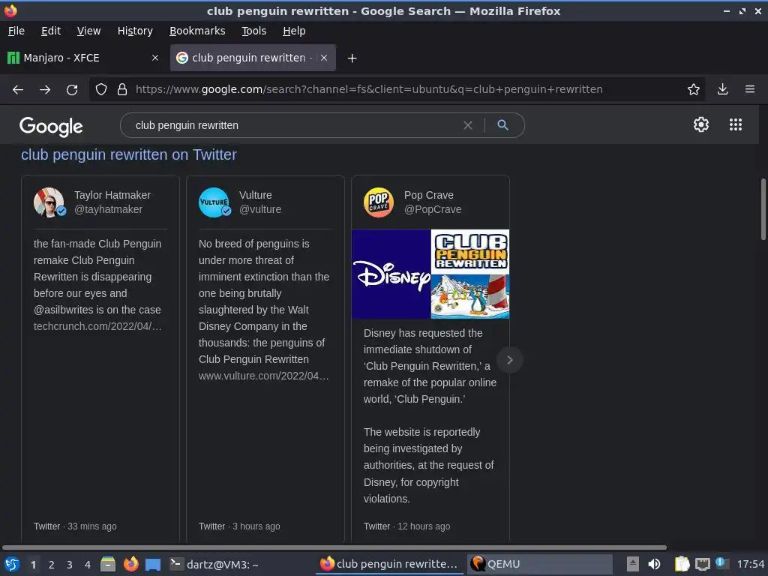Open the techcrunch.com/2022/04 link
This screenshot has height=576, width=768.
click(97, 326)
